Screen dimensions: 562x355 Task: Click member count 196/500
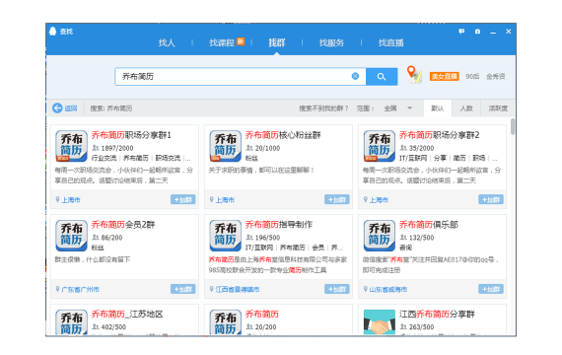(268, 238)
